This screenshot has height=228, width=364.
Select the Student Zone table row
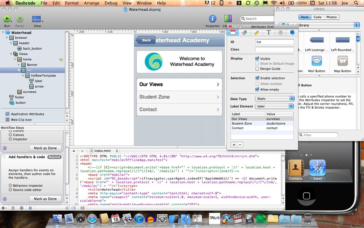coord(262,123)
